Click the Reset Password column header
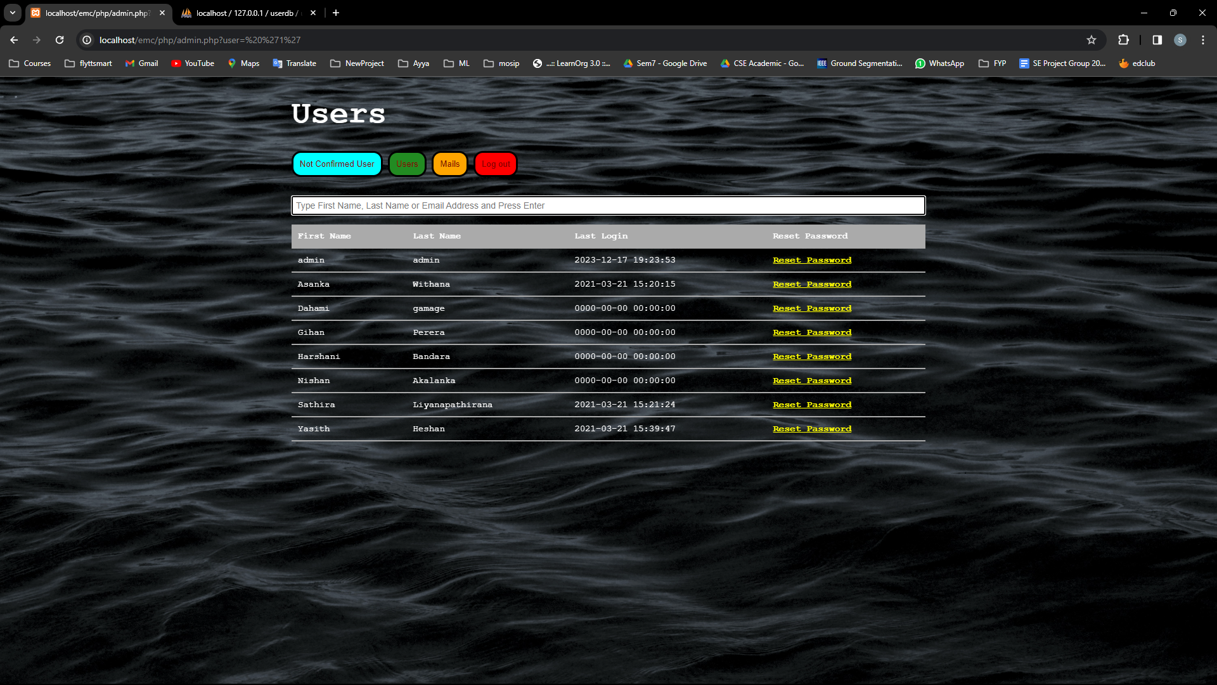Screen dimensions: 1217x685 810,236
